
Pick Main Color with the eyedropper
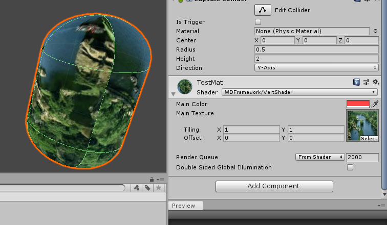[375, 104]
